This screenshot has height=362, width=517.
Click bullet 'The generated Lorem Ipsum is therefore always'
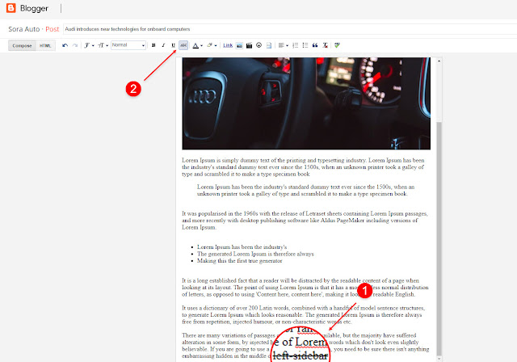(x=255, y=254)
